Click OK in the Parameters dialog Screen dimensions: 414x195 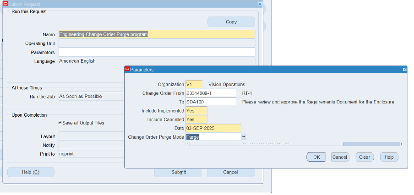(316, 157)
